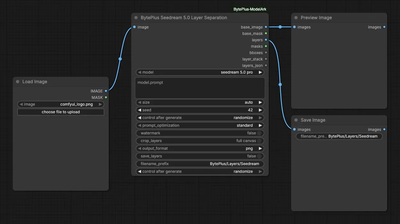Click the output_format value png
This screenshot has width=400, height=224.
click(x=249, y=148)
